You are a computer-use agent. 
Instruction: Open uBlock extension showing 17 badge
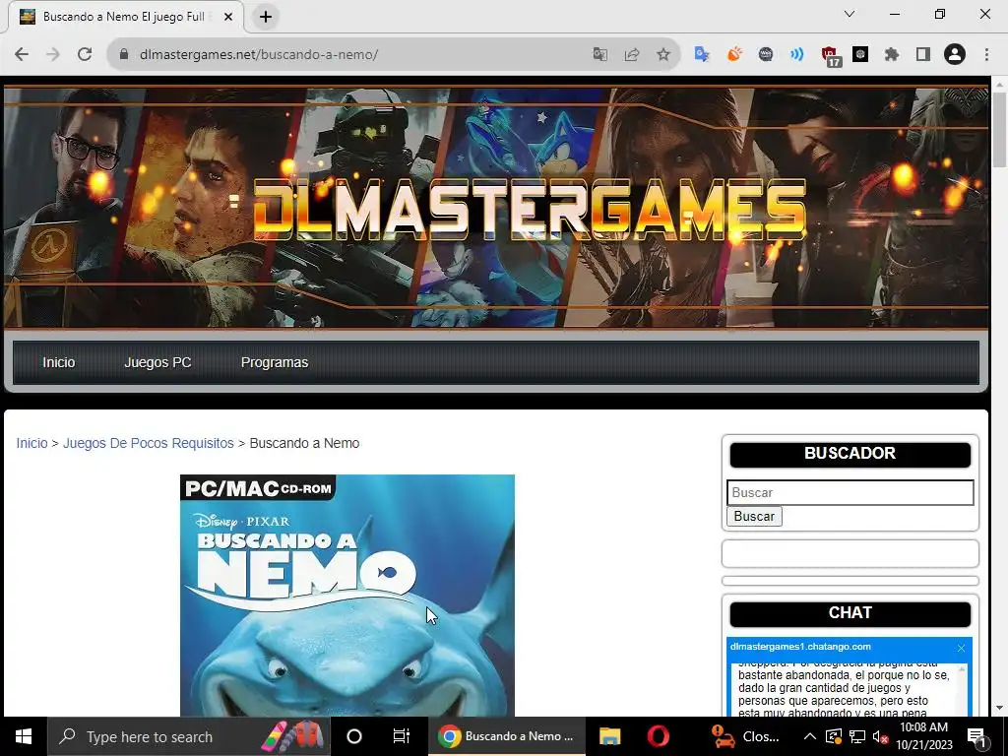[830, 56]
